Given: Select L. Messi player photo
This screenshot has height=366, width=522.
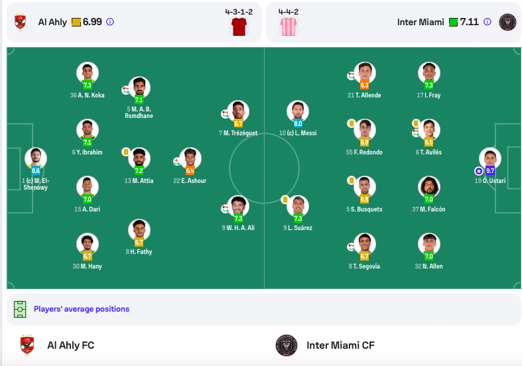Looking at the screenshot, I should (298, 111).
